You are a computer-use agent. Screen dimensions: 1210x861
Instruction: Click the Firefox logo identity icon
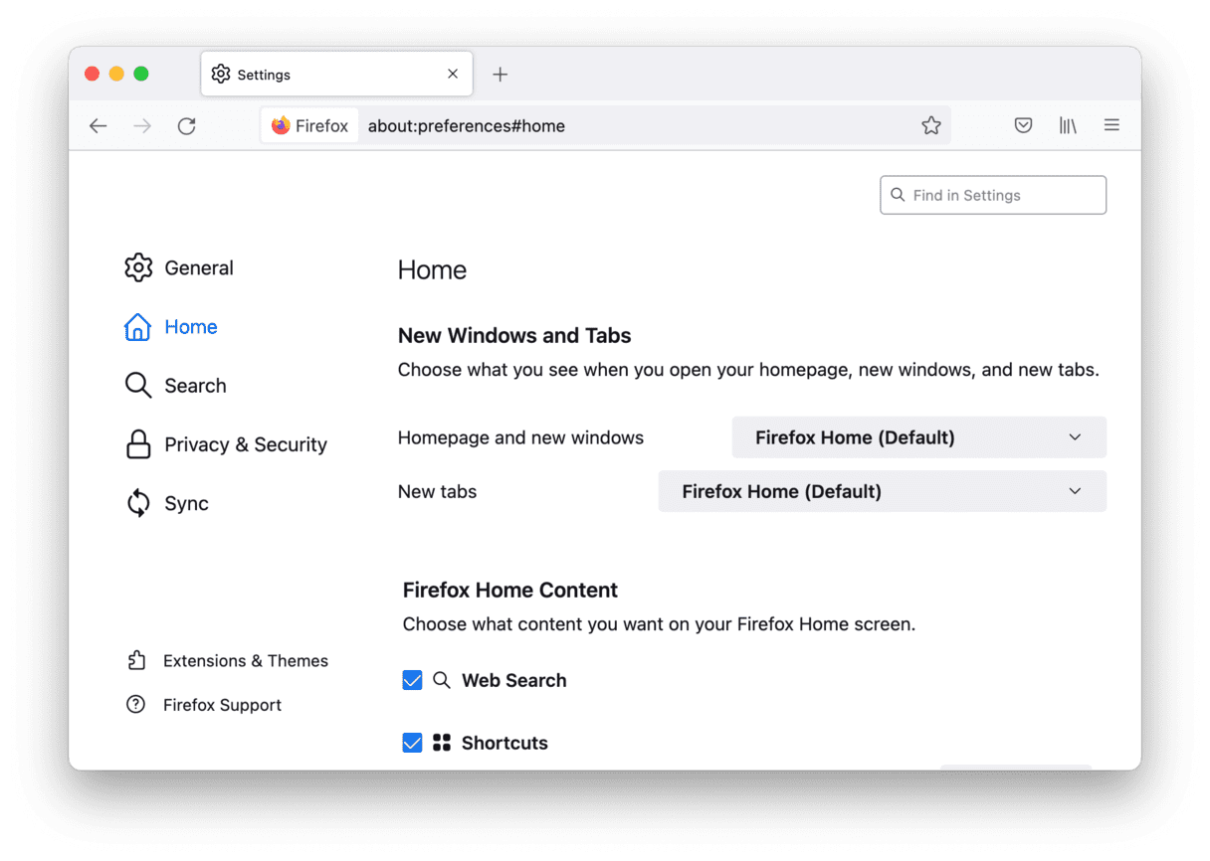pos(282,126)
